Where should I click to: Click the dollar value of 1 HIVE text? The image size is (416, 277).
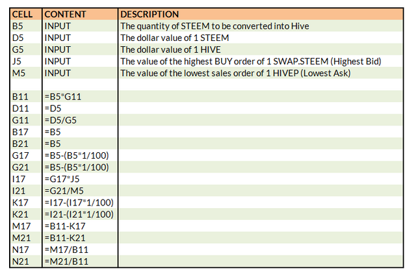click(x=170, y=49)
